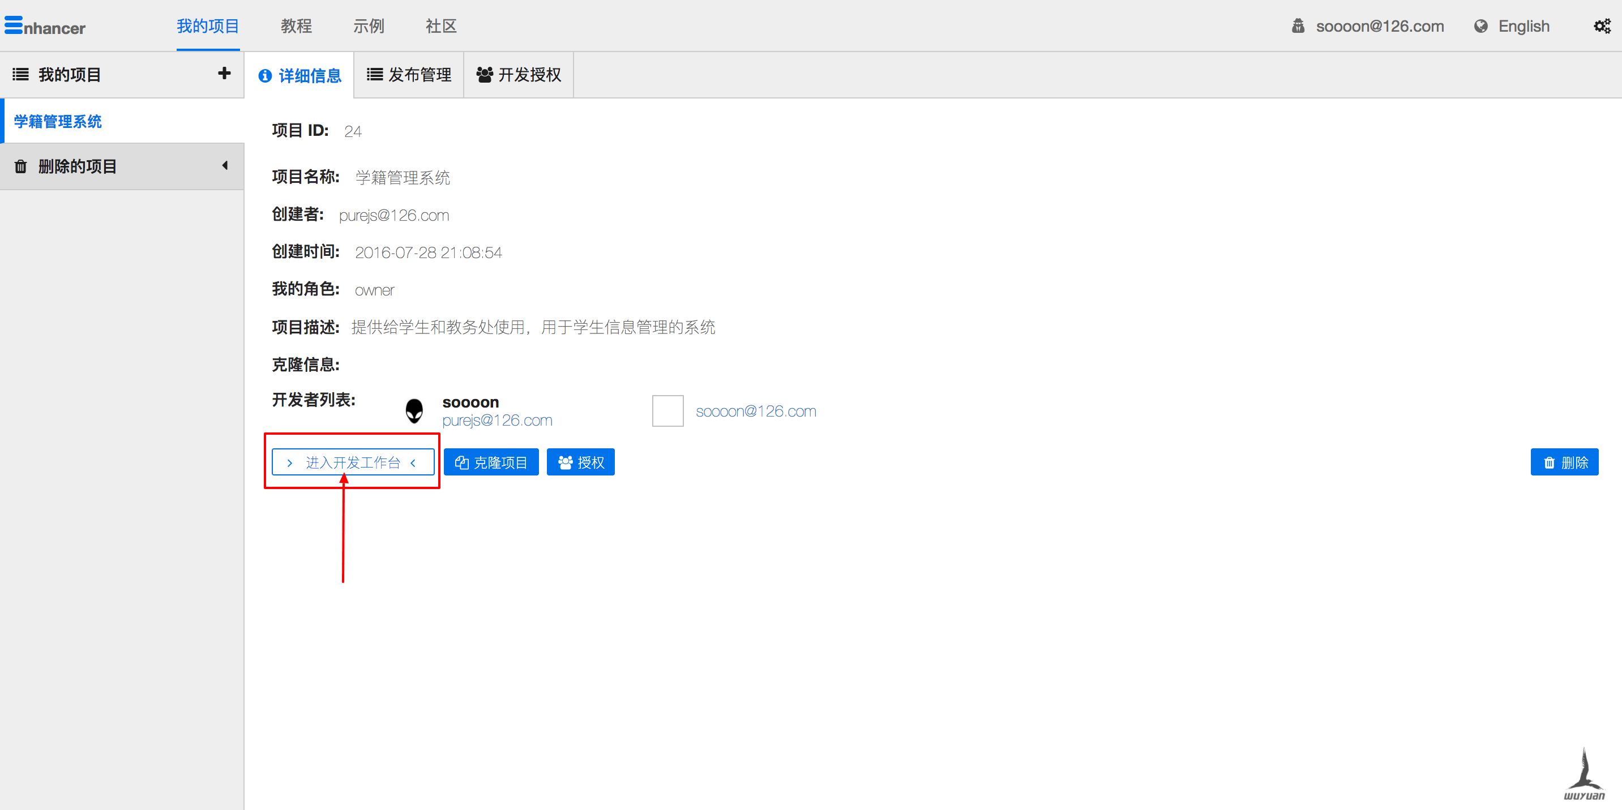This screenshot has width=1622, height=810.
Task: Select 学籍管理系统 in project list
Action: pyautogui.click(x=58, y=121)
